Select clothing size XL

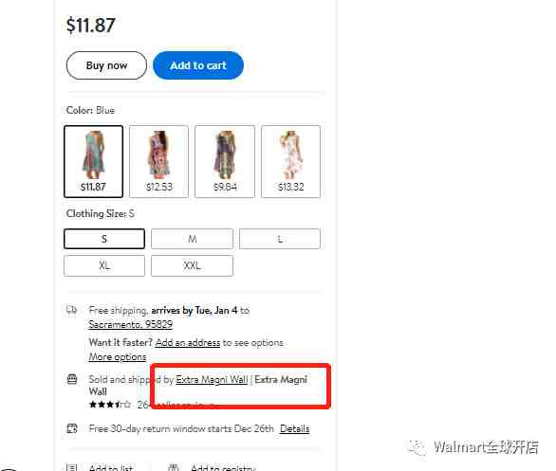[x=104, y=265]
